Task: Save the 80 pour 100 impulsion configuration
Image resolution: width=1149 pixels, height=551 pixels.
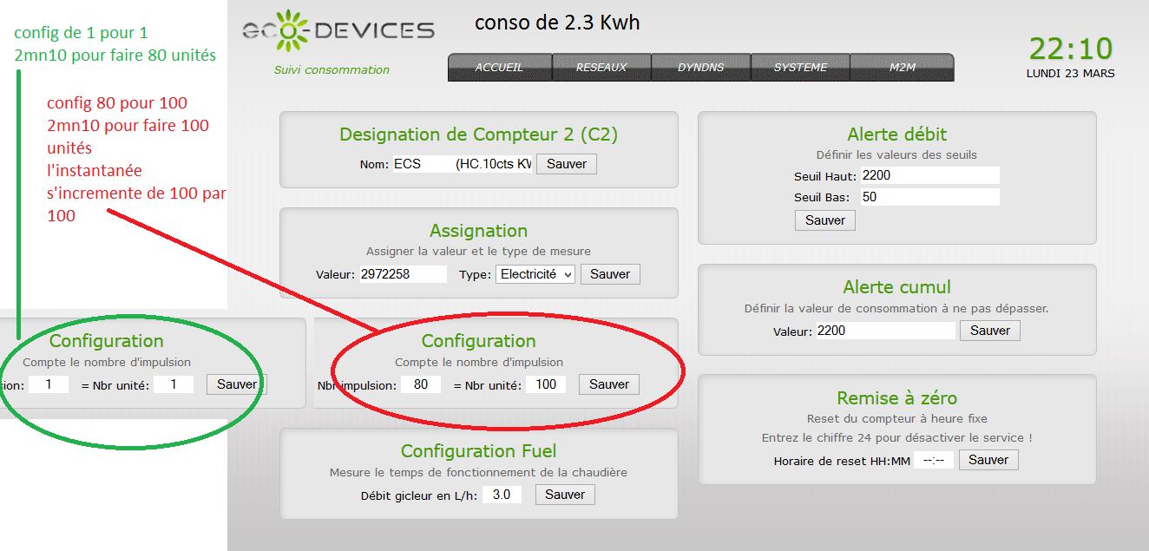Action: (608, 384)
